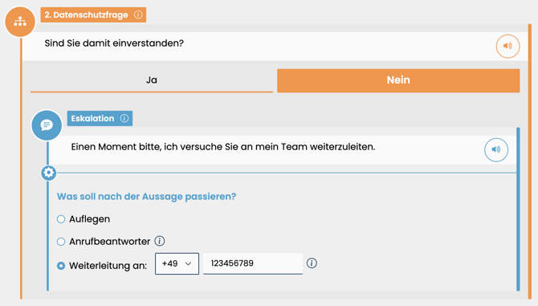
Task: Click heading 'Was soll nach der Aussage passieren?'
Action: point(146,197)
